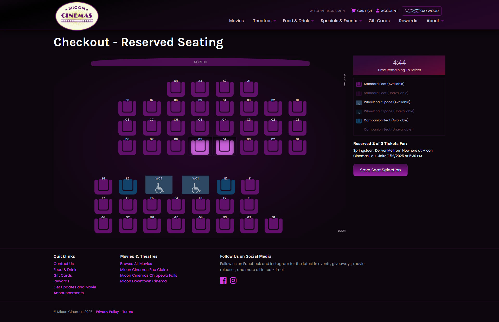Click the Account user icon
499x322 pixels.
click(x=378, y=11)
